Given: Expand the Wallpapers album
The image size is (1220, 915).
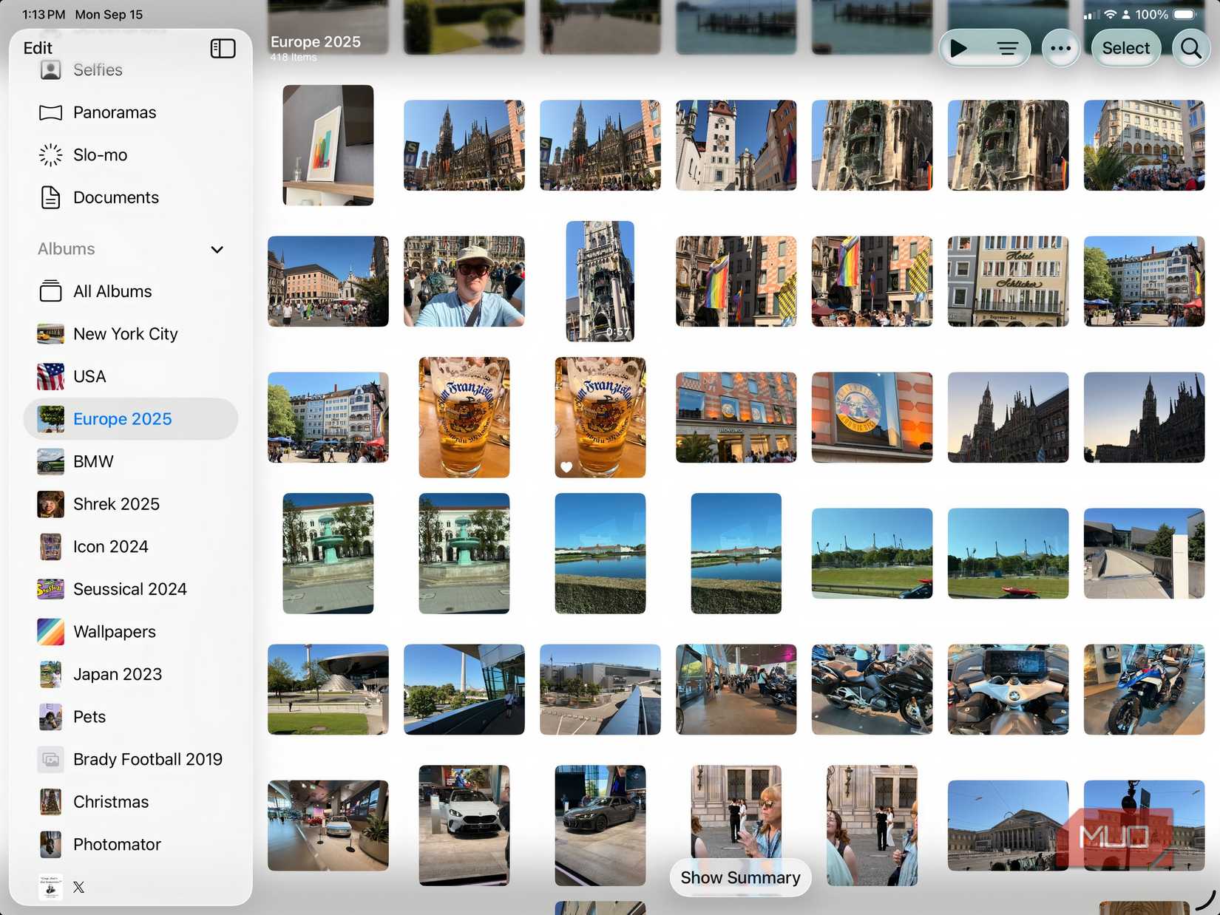Looking at the screenshot, I should pos(114,632).
